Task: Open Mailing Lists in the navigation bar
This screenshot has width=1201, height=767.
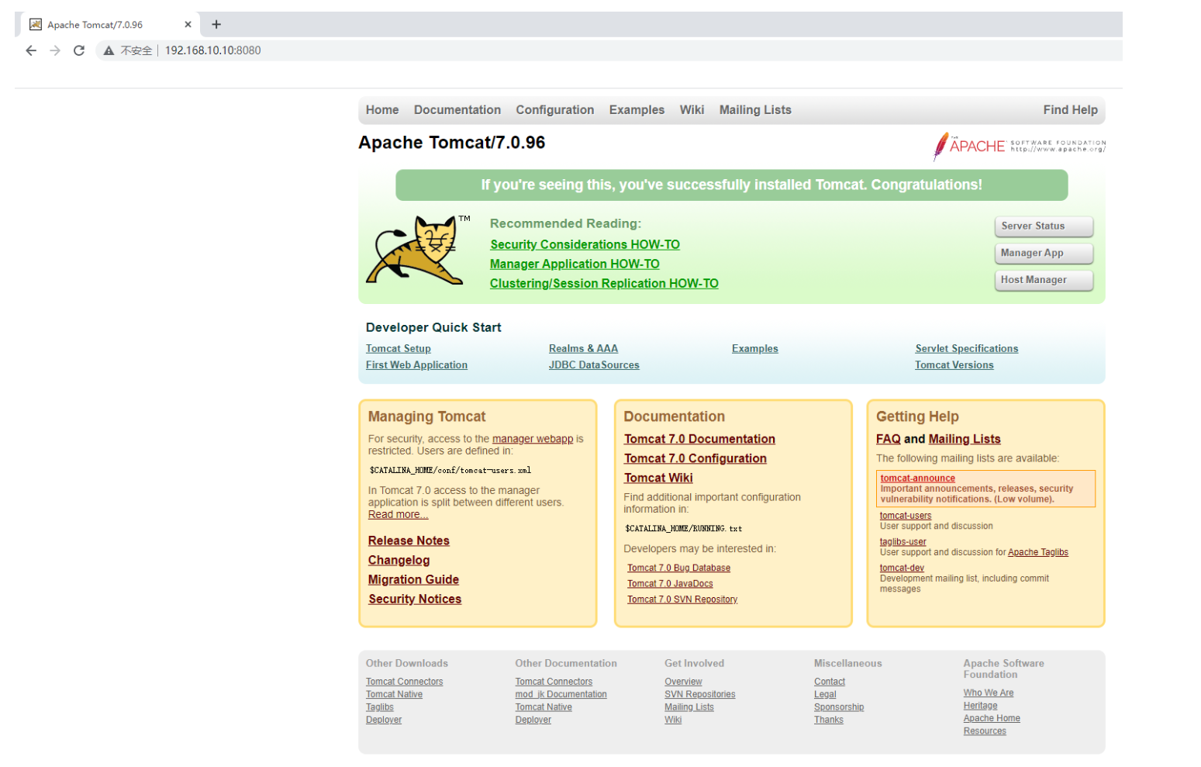Action: 755,110
